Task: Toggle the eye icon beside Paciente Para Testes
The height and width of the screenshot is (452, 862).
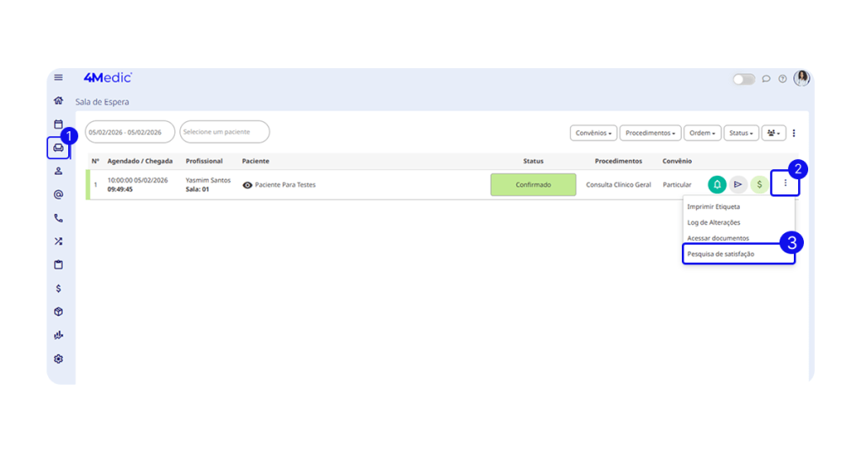Action: [247, 184]
